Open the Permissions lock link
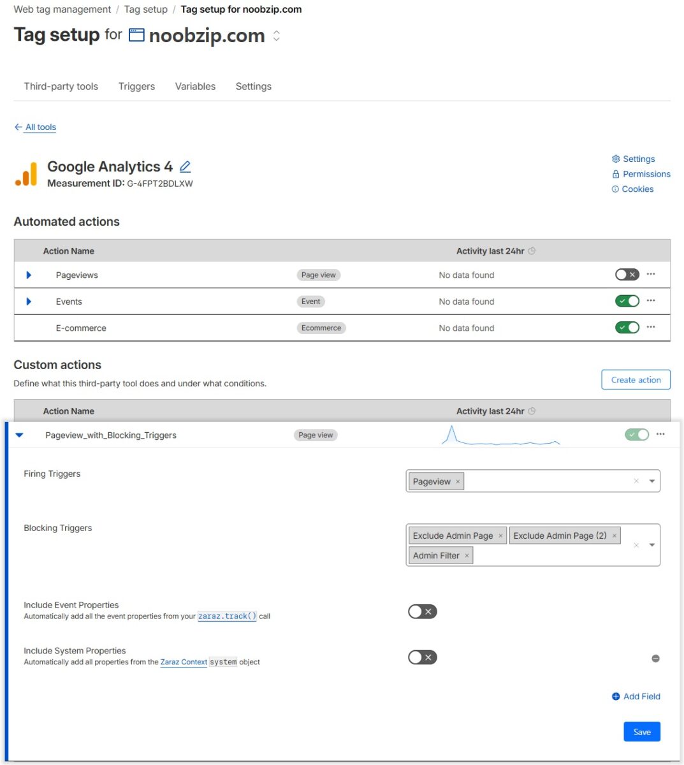This screenshot has height=765, width=684. pyautogui.click(x=641, y=174)
